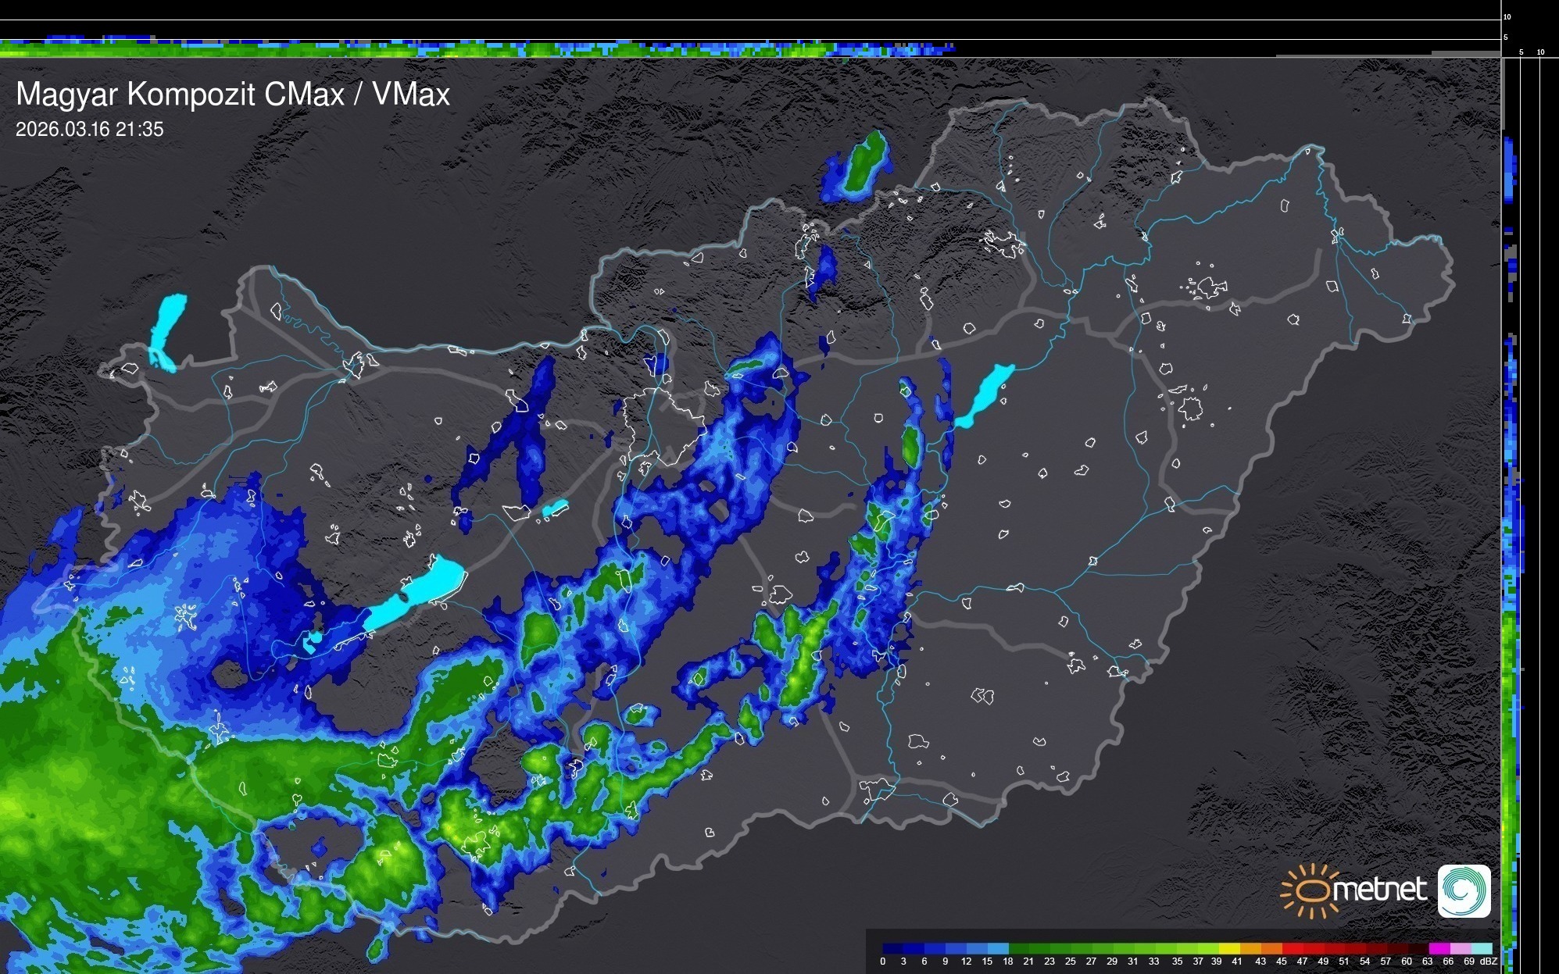This screenshot has height=974, width=1559.
Task: Pick the magenta 63 dBZ legend swatch
Action: pos(1439,948)
